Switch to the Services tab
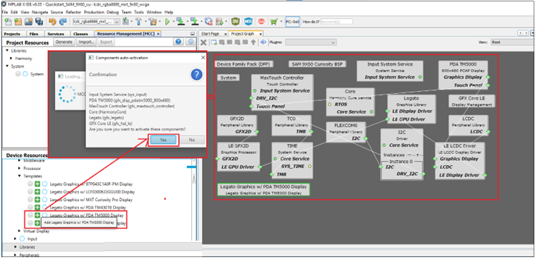The image size is (535, 259). click(56, 34)
